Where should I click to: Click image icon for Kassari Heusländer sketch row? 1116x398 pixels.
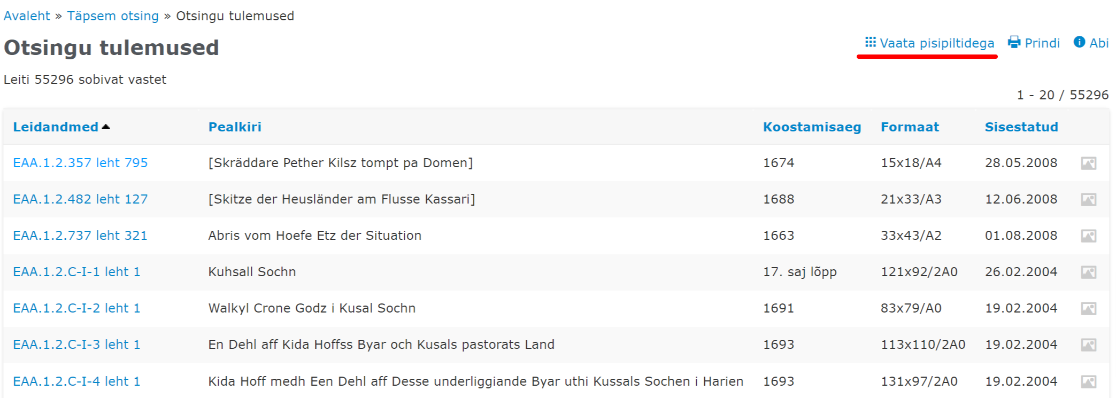[1088, 200]
